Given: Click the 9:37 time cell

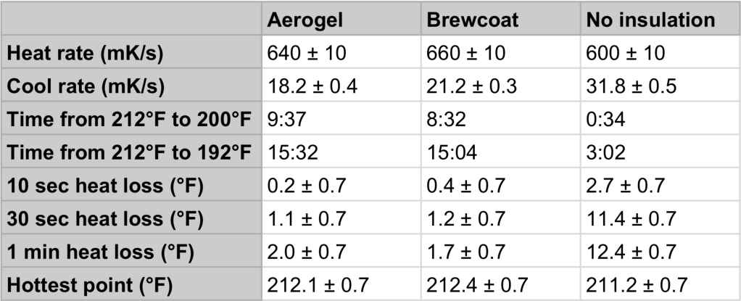Looking at the screenshot, I should click(286, 120).
